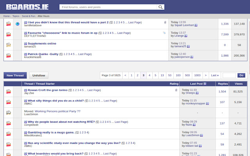Click the thread envelope icon for Patrick Quirke
Screen dimensions: 250x156
[9, 55]
